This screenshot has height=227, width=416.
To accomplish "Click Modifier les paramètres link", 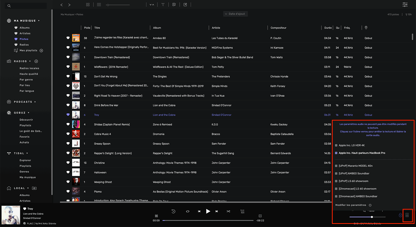I will coord(351,205).
